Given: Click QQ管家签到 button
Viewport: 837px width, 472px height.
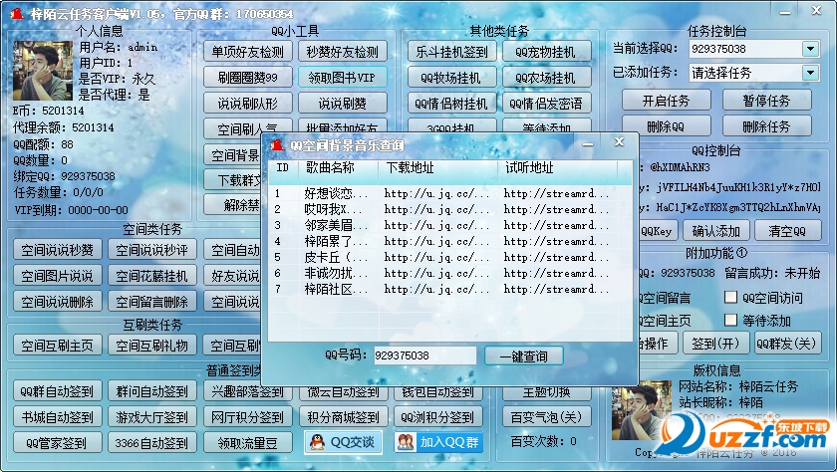Looking at the screenshot, I should click(58, 442).
